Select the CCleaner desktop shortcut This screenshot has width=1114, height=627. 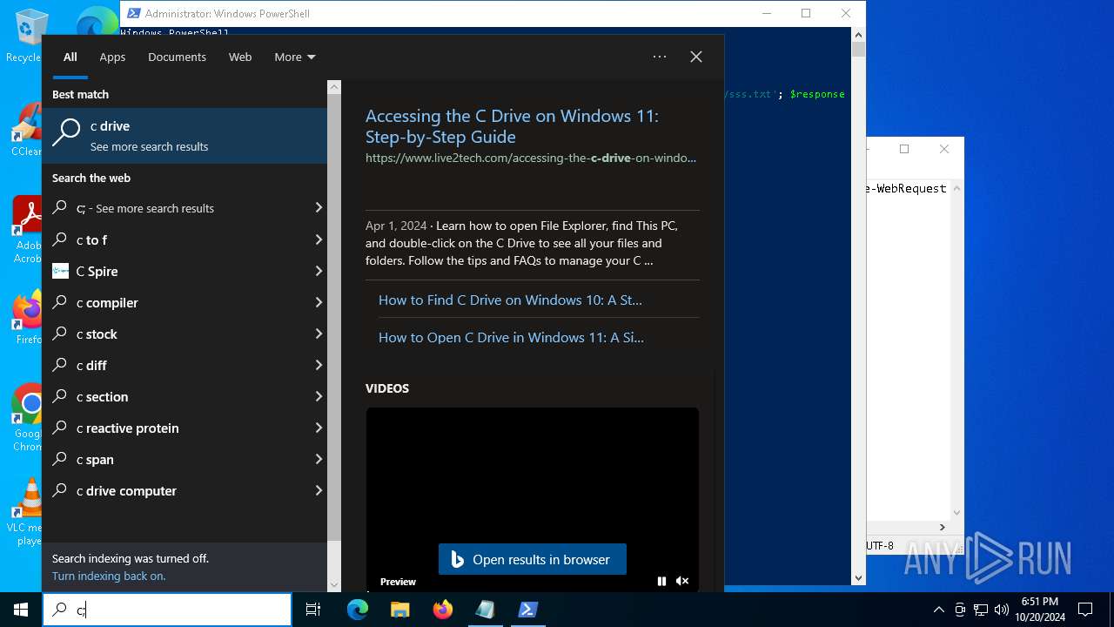tap(26, 130)
